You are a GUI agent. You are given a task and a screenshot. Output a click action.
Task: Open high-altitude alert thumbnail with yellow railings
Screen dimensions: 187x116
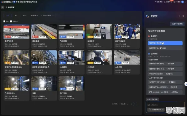tap(16, 57)
